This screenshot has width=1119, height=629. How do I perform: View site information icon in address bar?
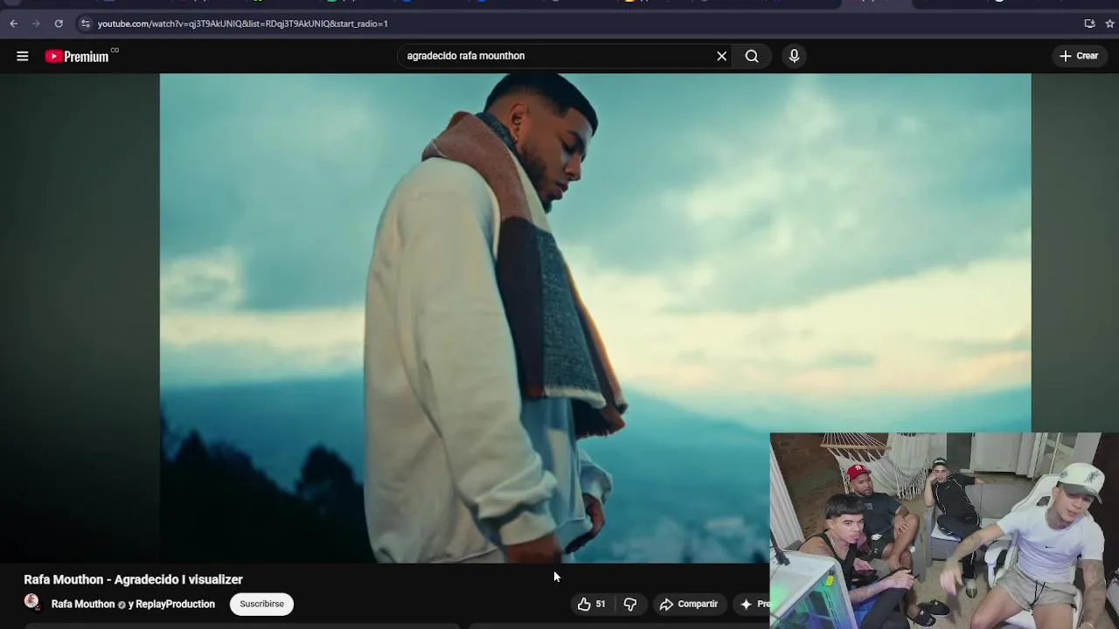point(85,24)
